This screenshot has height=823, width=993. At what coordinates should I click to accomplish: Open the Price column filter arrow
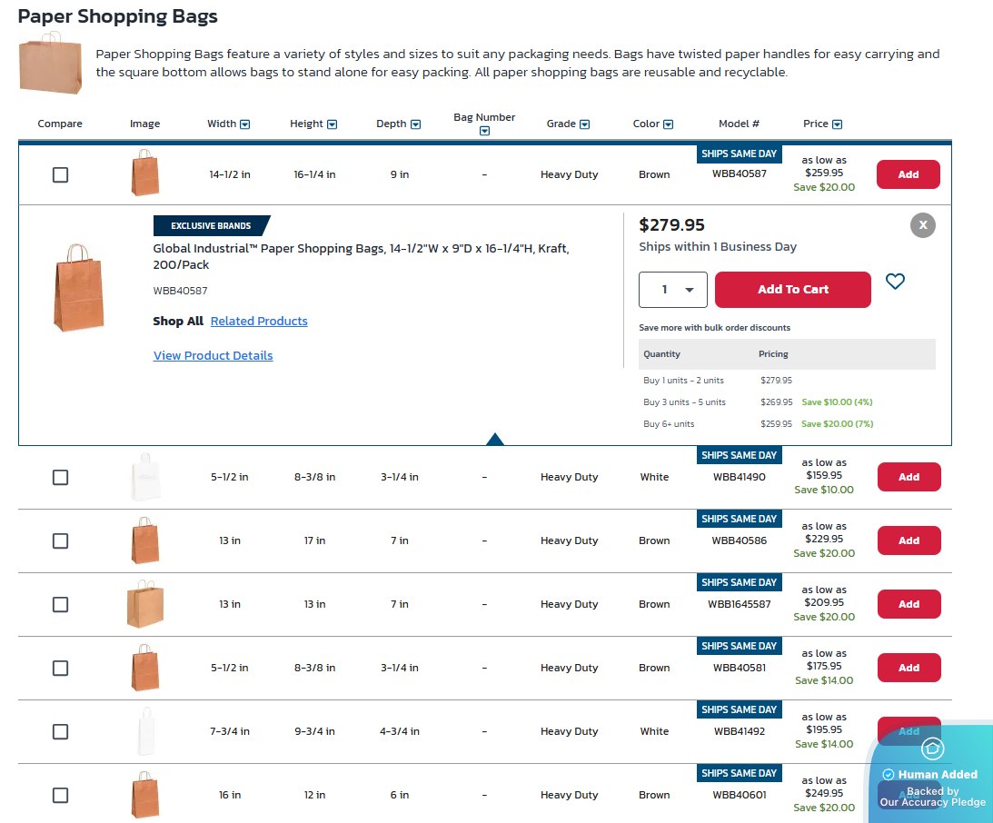point(837,124)
